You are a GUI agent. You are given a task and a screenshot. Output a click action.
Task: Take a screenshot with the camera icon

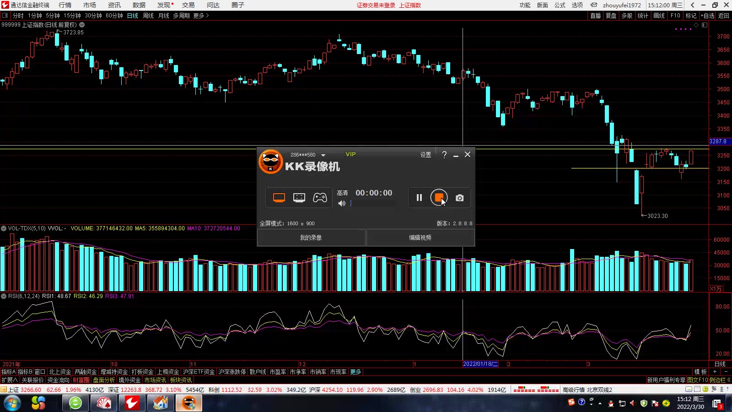tap(460, 198)
